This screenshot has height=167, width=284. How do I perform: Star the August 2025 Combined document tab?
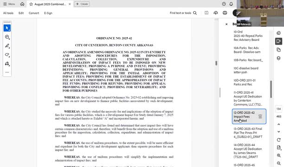pyautogui.click(x=31, y=4)
